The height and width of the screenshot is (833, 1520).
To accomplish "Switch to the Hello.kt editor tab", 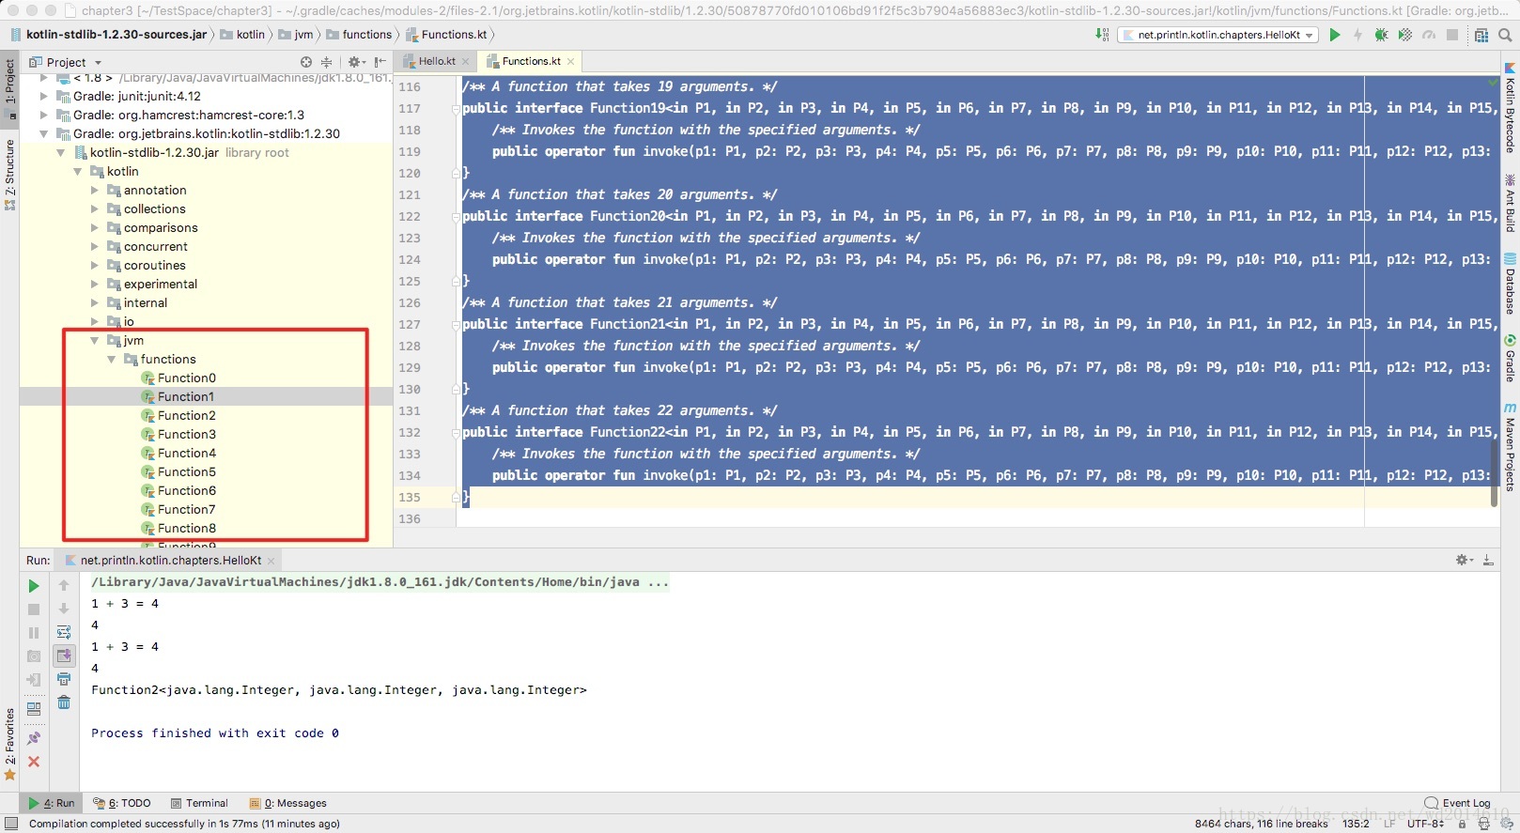I will [437, 61].
